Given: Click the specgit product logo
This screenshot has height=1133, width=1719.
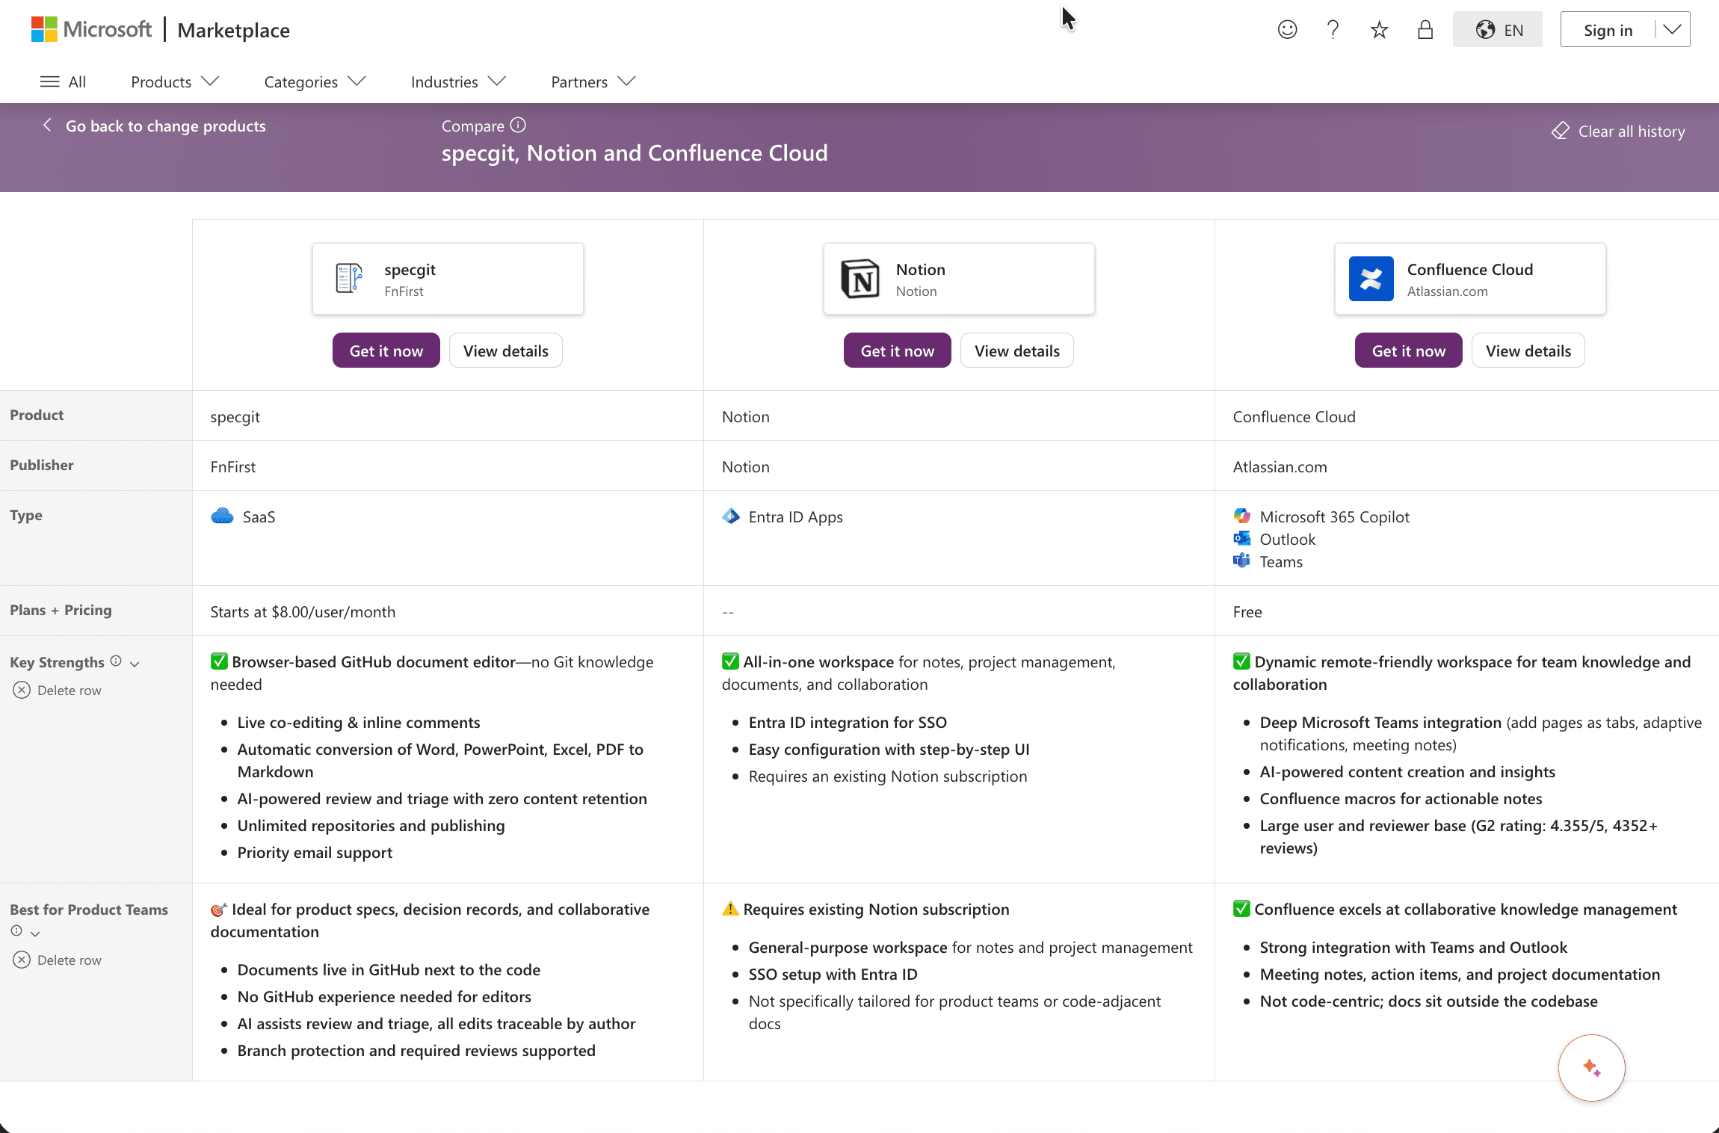Looking at the screenshot, I should pyautogui.click(x=349, y=278).
